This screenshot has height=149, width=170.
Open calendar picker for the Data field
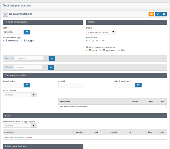click(27, 32)
